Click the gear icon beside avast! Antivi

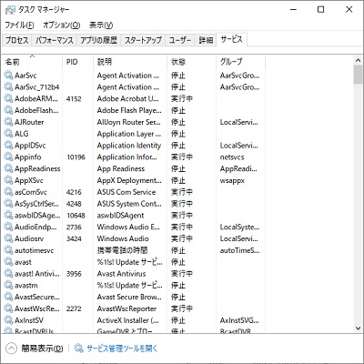point(8,274)
